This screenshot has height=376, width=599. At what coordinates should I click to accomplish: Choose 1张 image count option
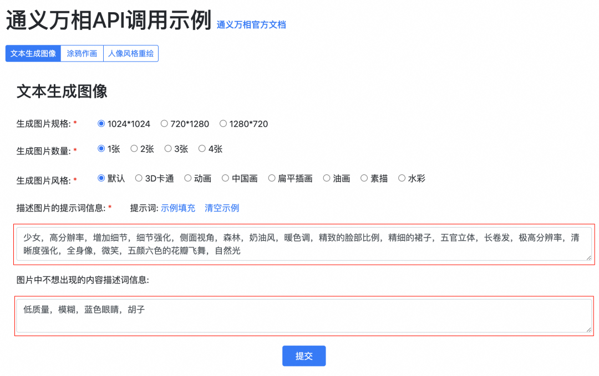(x=101, y=149)
